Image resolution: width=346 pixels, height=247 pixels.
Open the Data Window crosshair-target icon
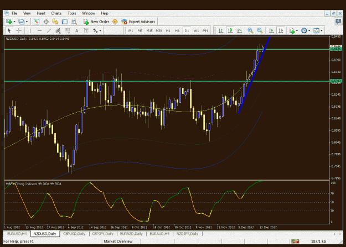(46, 22)
